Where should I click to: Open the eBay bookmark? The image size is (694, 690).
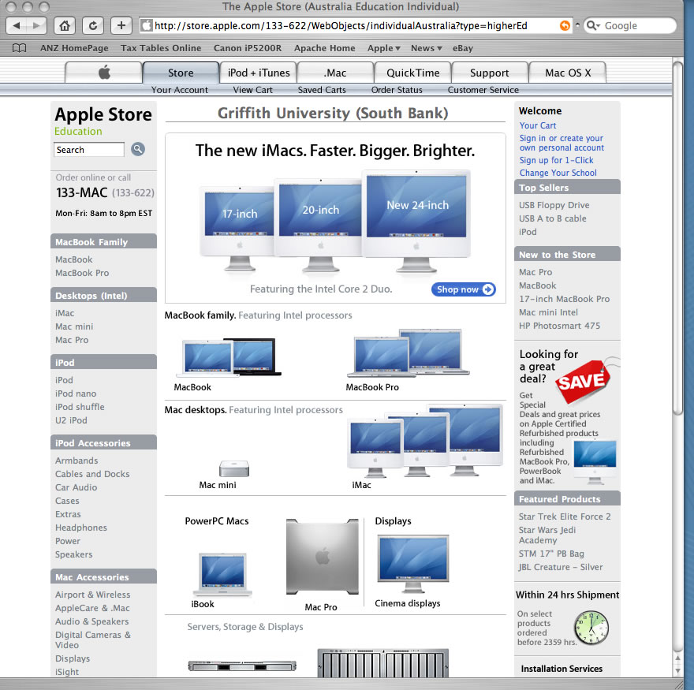(462, 48)
